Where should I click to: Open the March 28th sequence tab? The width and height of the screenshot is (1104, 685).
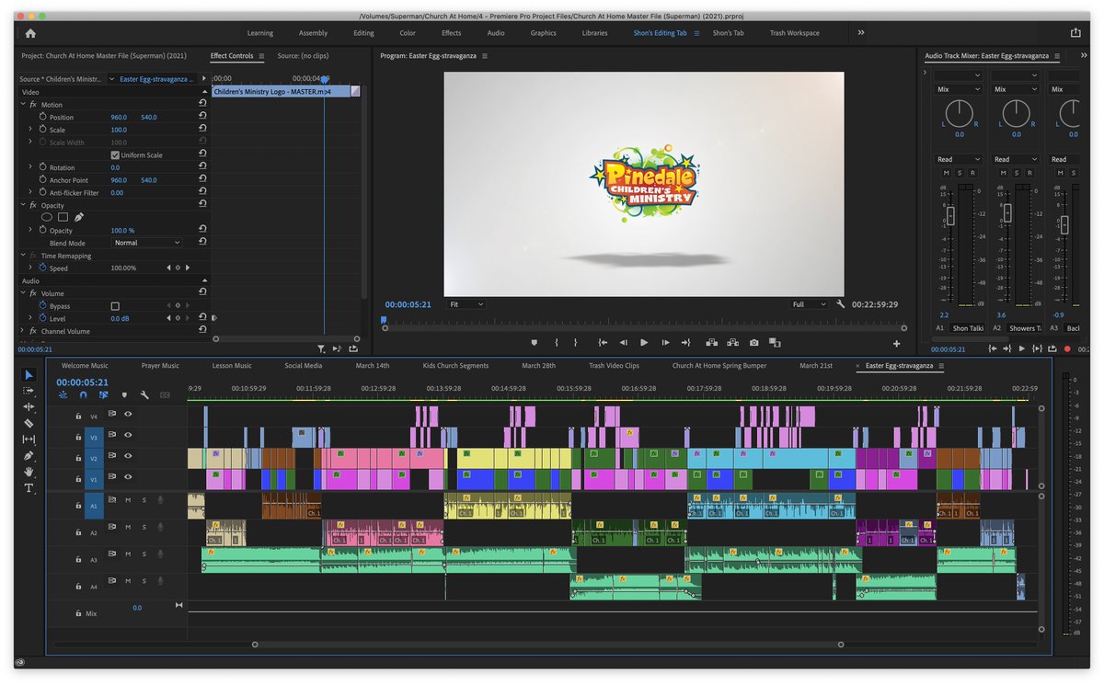pyautogui.click(x=538, y=366)
